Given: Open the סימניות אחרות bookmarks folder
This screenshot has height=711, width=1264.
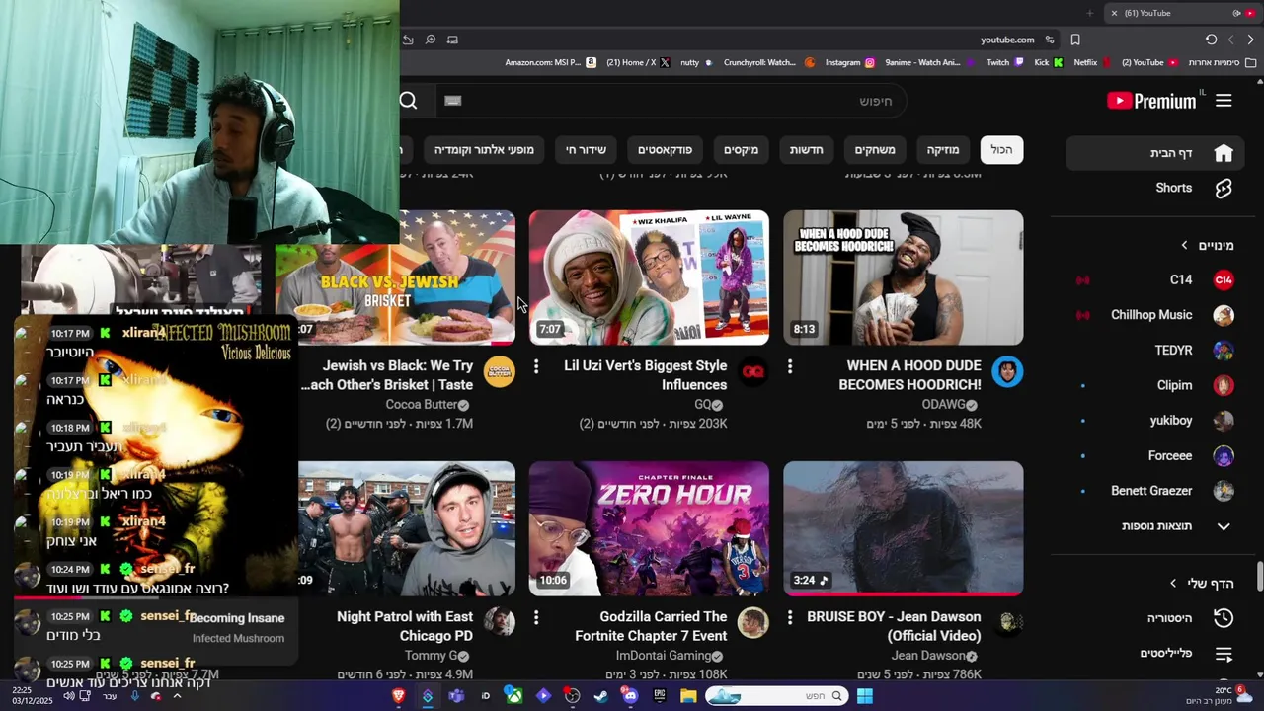Looking at the screenshot, I should pyautogui.click(x=1221, y=62).
